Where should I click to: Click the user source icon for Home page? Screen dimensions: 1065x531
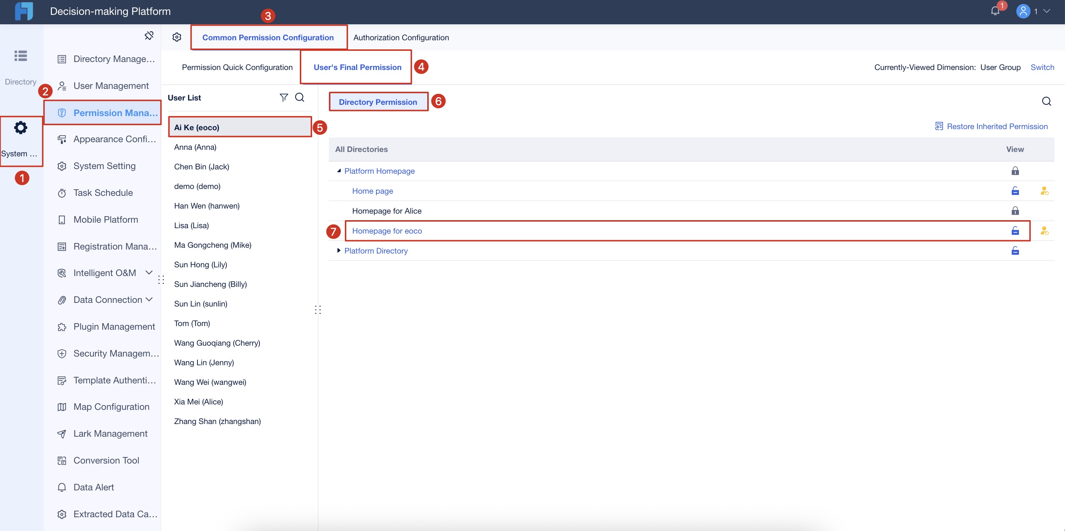1044,191
